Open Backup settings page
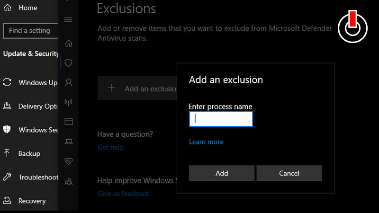This screenshot has height=213, width=379. [x=29, y=153]
